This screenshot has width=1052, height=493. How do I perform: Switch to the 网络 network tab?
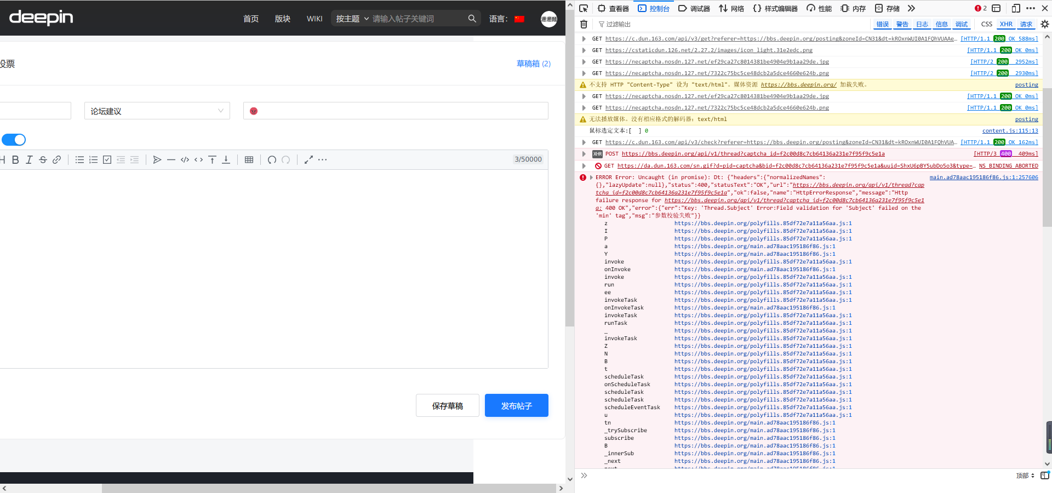click(731, 8)
